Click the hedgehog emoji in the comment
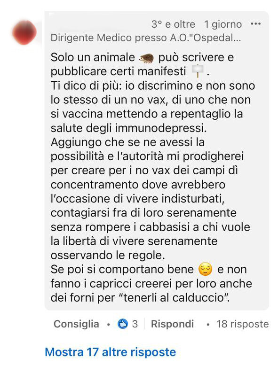This screenshot has width=278, height=365. click(147, 58)
